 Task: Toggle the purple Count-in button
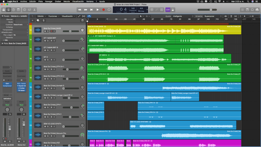click(168, 10)
